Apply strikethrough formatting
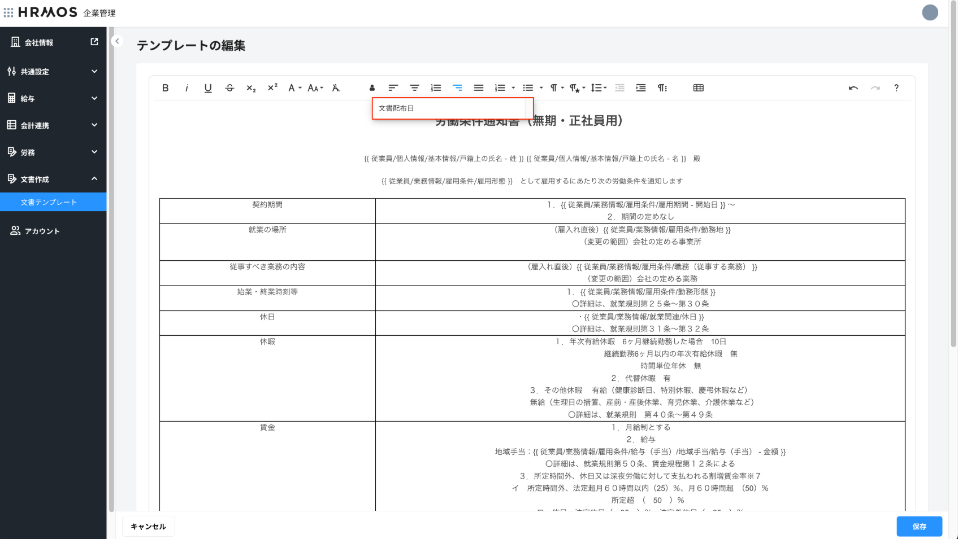Image resolution: width=958 pixels, height=539 pixels. (229, 88)
